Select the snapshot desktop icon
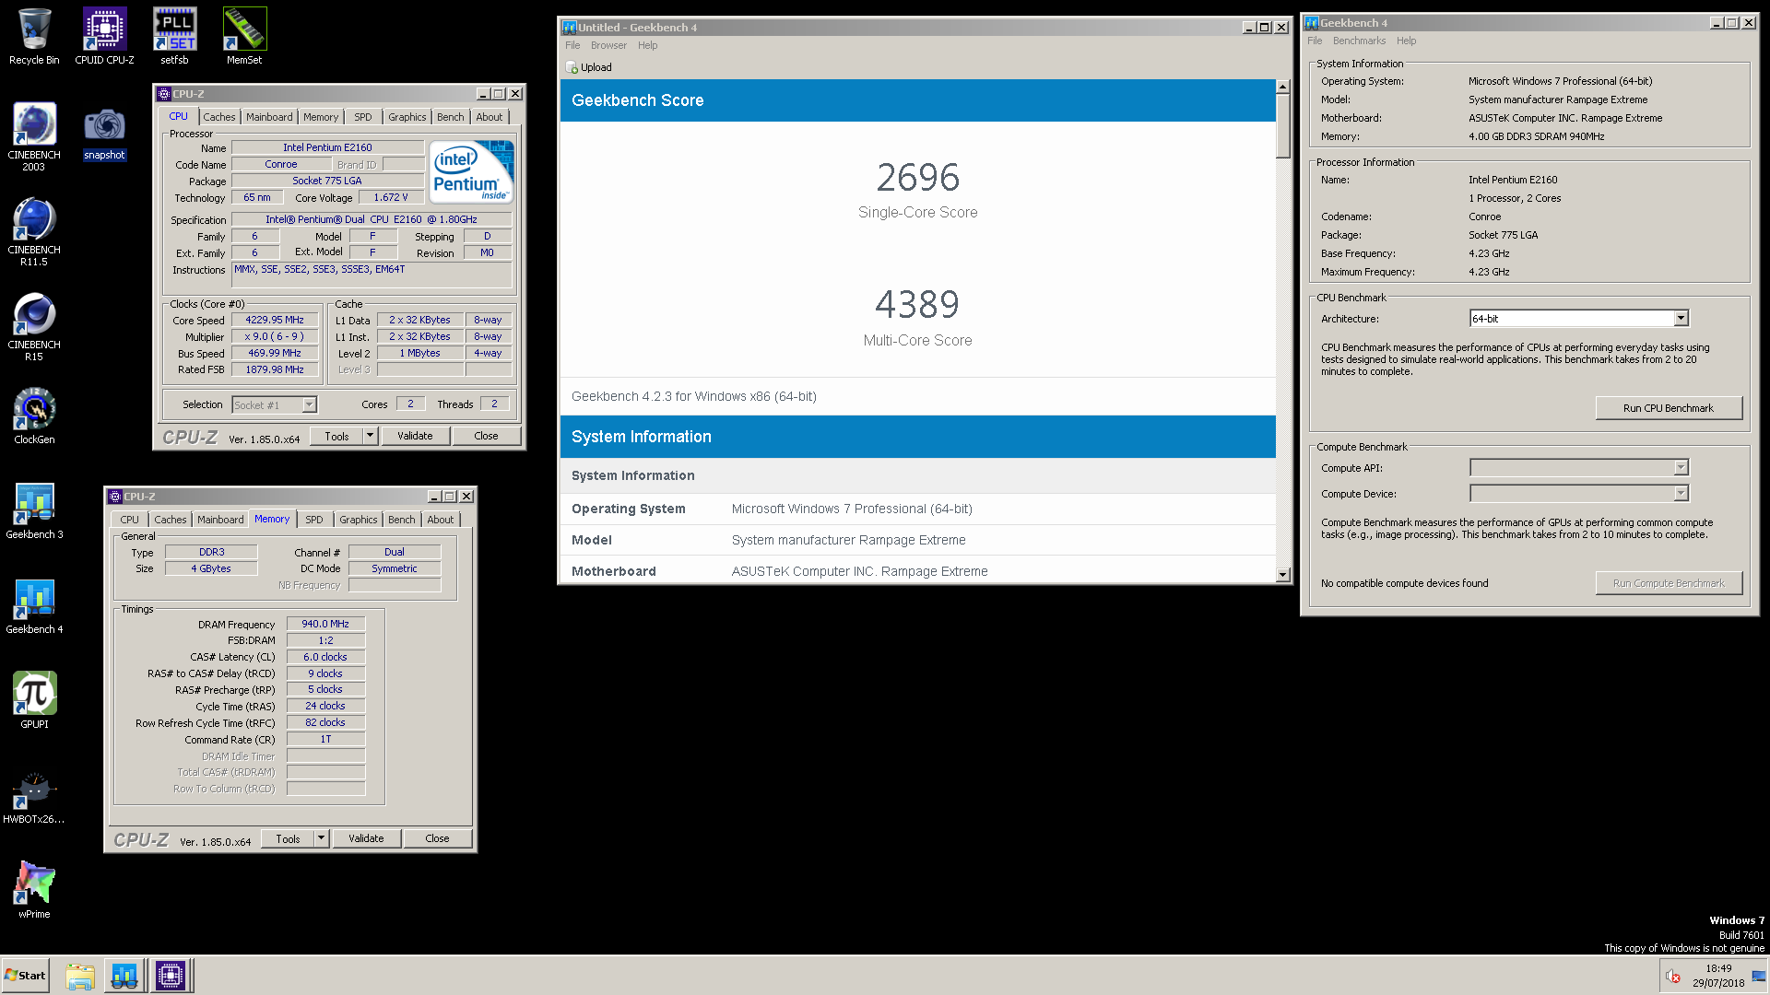 pyautogui.click(x=104, y=134)
